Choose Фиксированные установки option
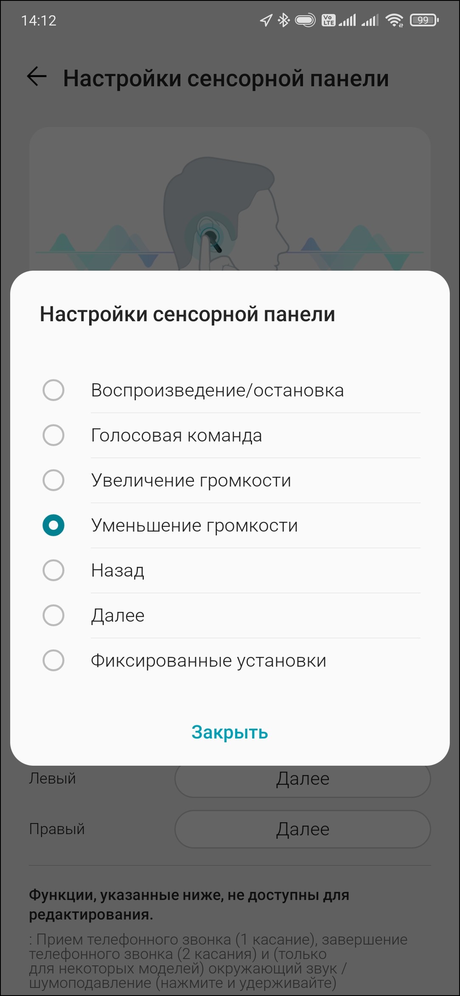The width and height of the screenshot is (460, 996). click(53, 660)
